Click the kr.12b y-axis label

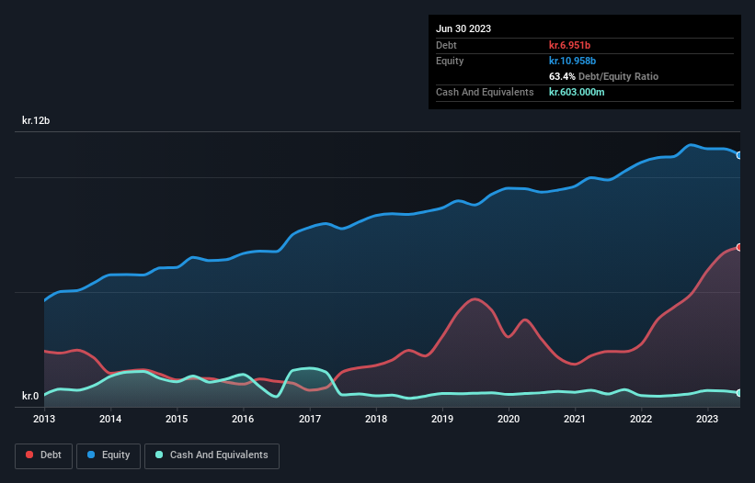[36, 120]
